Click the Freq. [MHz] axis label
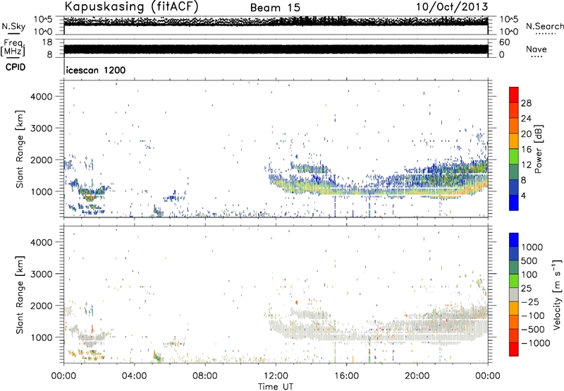This screenshot has height=391, width=564. pyautogui.click(x=13, y=47)
